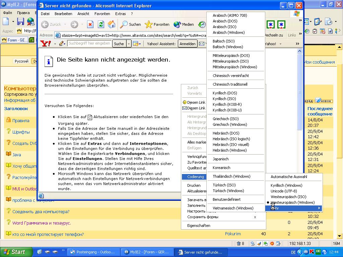343x257 pixels.
Task: Open the Favoriten star in IE toolbar
Action: click(157, 24)
